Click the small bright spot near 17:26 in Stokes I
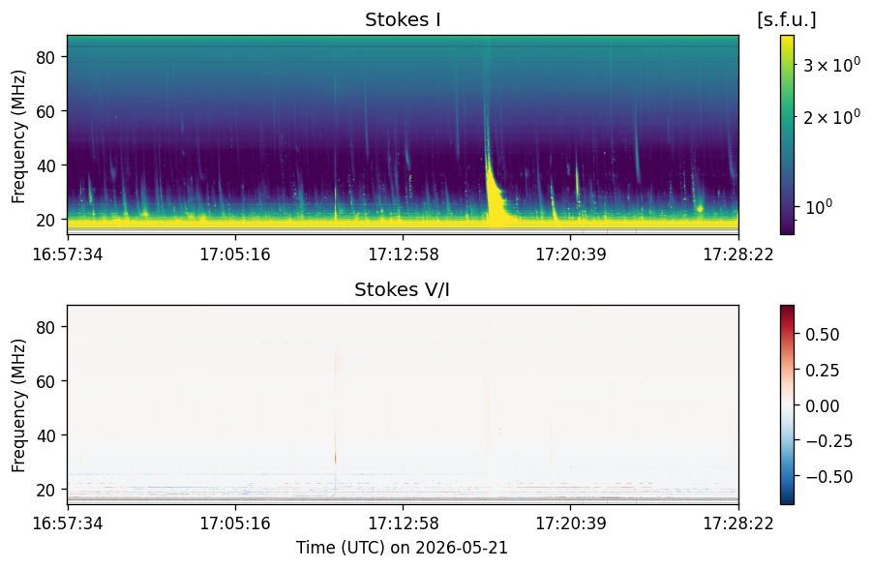The image size is (872, 568). pyautogui.click(x=700, y=209)
